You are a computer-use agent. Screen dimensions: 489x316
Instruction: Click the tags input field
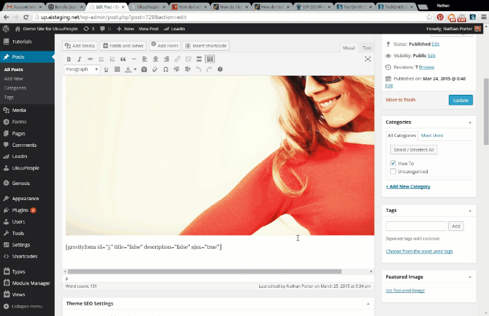[x=417, y=226]
